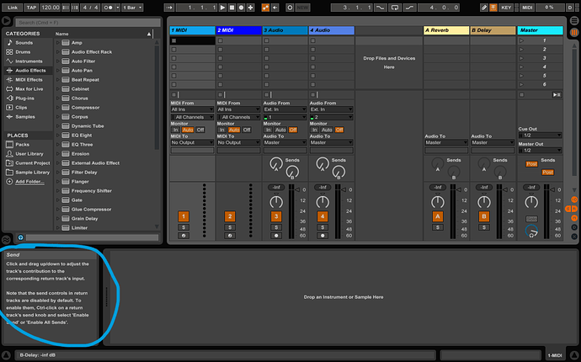Open Cue Out dropdown on Master
Screen dimensions: 581x362
point(541,136)
